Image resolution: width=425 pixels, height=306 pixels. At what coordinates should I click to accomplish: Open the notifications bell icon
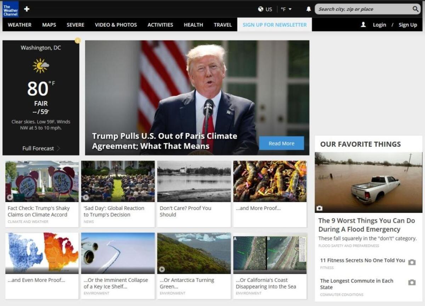(308, 9)
